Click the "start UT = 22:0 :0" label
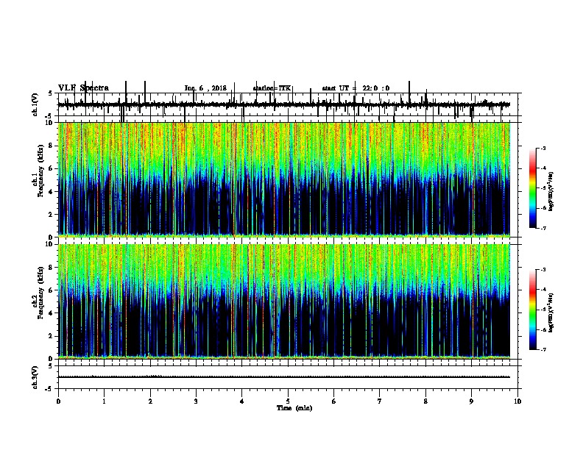Screen dimensions: 583x450 (356, 88)
